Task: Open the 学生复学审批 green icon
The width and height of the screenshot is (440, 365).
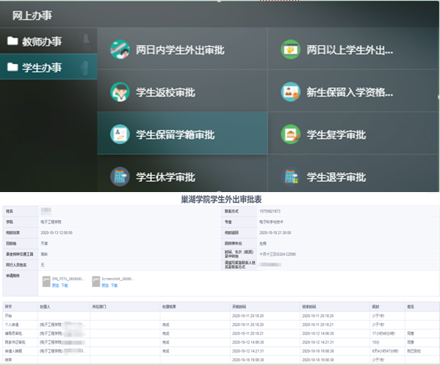Action: pos(291,135)
